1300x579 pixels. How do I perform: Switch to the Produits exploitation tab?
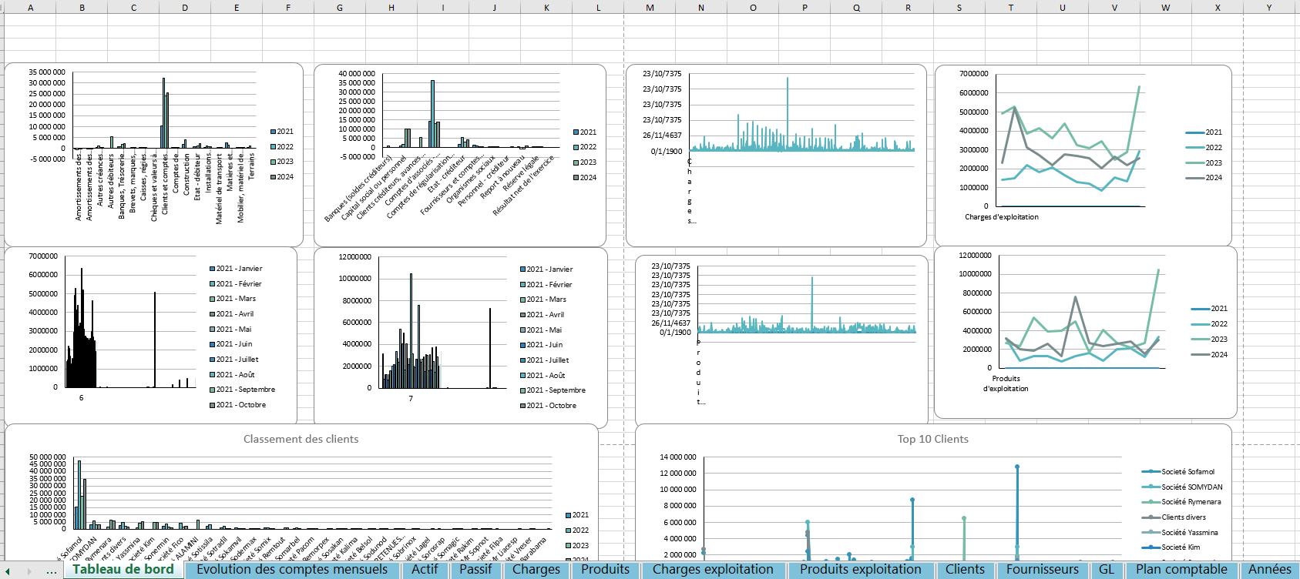pyautogui.click(x=860, y=570)
